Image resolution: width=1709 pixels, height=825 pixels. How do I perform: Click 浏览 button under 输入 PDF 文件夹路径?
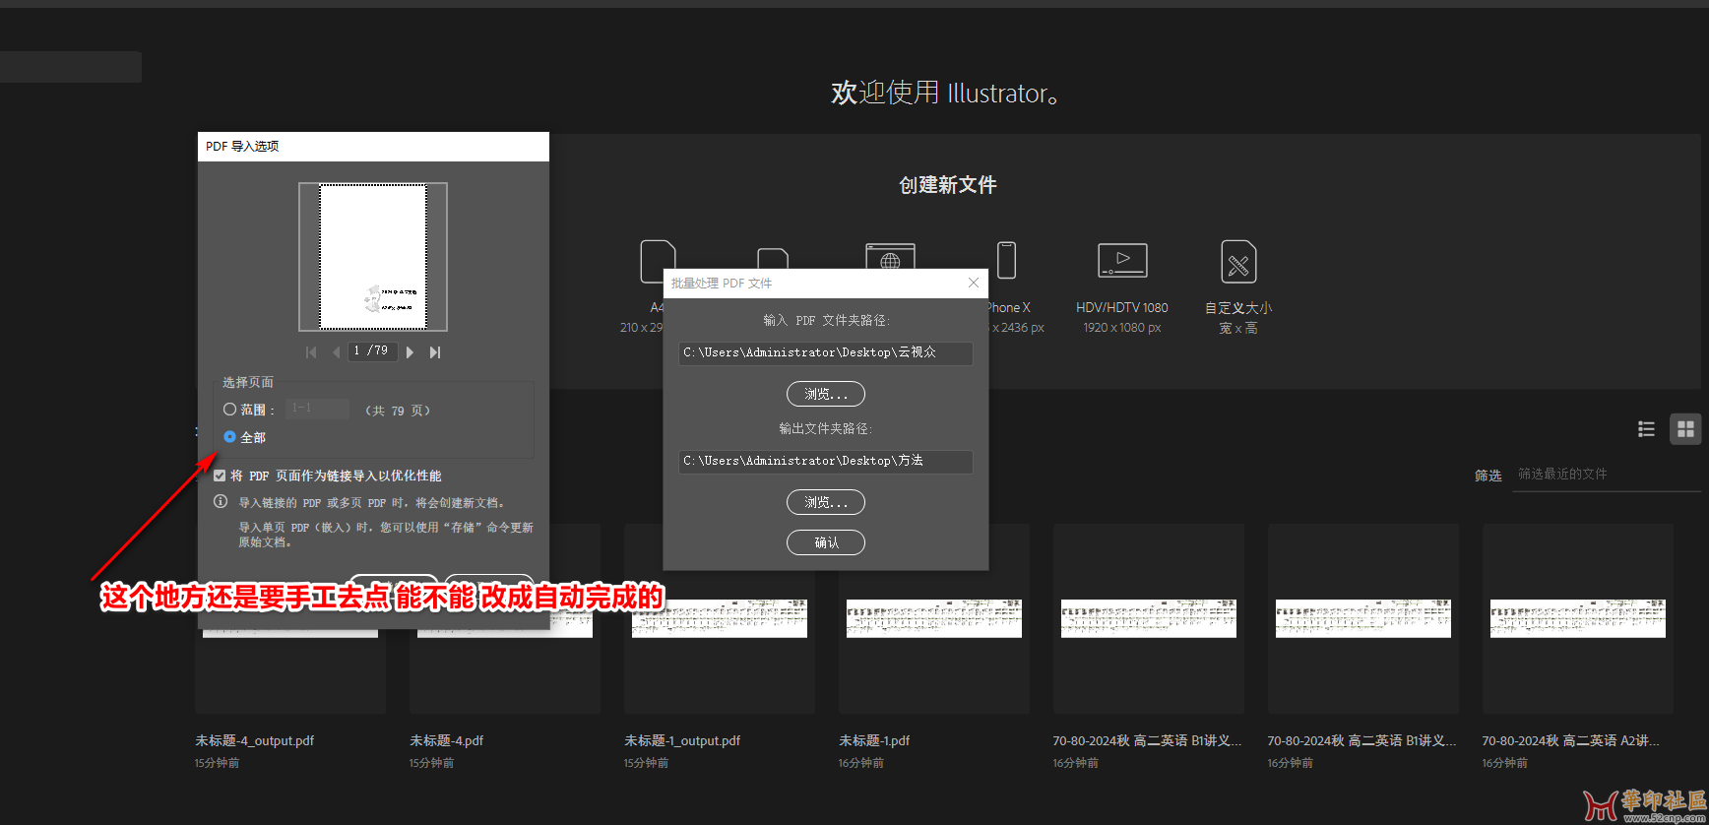(826, 394)
